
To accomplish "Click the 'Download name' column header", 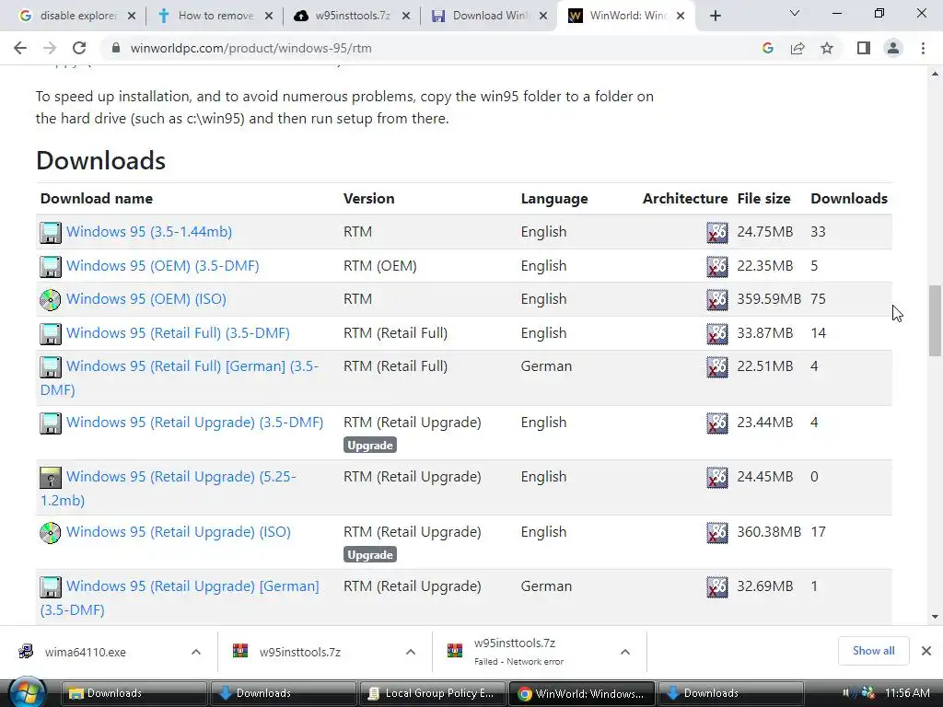I will (x=97, y=199).
